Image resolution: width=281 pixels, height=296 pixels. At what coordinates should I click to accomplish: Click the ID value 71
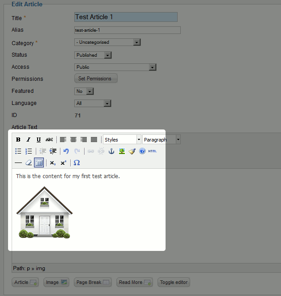pos(77,115)
